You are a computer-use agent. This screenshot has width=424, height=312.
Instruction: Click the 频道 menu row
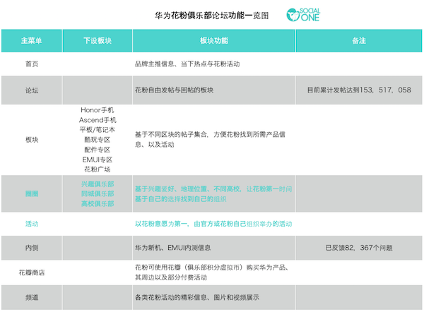click(211, 297)
